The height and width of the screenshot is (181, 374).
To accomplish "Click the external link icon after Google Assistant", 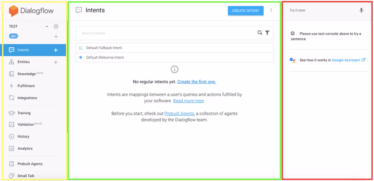I will (363, 60).
